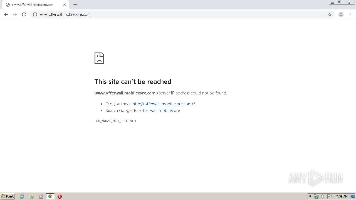Image resolution: width=356 pixels, height=200 pixels.
Task: Launch Internet Explorer from taskbar
Action: point(22,196)
